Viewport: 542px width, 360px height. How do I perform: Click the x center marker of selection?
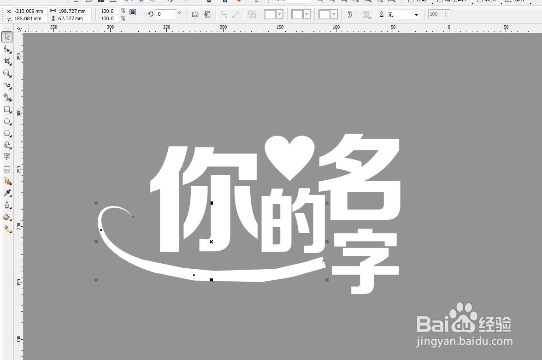(211, 242)
